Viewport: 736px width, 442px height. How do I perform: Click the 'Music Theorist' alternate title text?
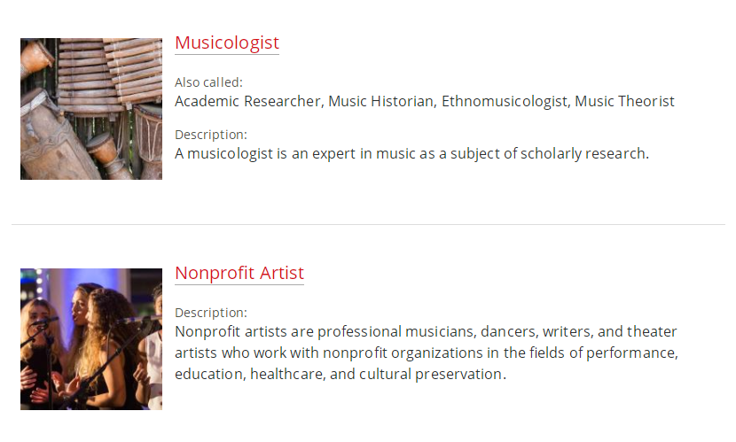(624, 101)
